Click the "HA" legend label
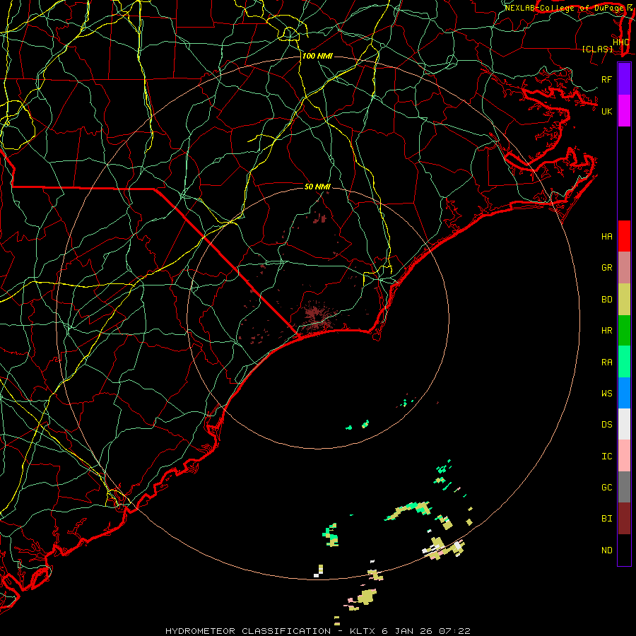 tap(606, 237)
